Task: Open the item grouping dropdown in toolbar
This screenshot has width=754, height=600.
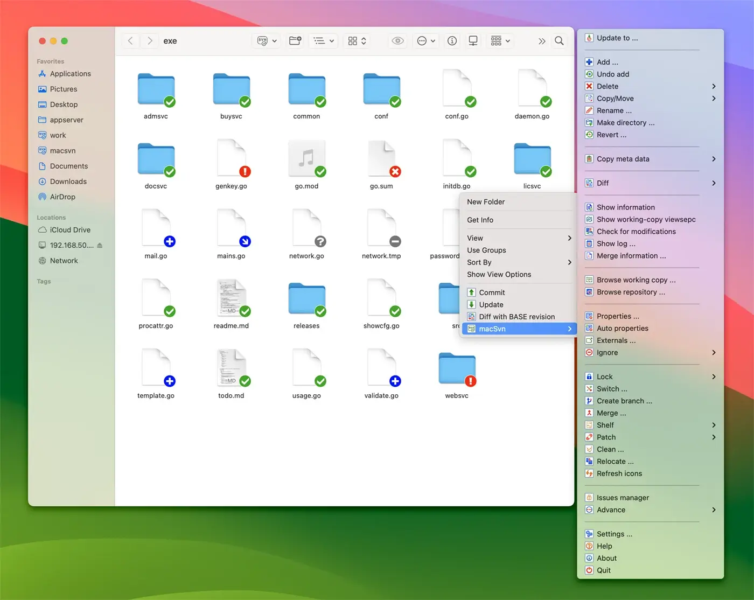Action: click(x=500, y=40)
